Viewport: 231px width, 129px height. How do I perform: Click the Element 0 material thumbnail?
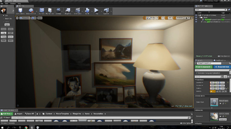[x=214, y=116]
